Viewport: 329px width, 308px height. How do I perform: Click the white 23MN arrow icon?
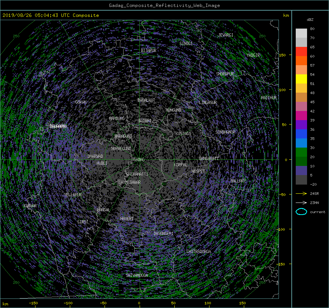click(301, 203)
